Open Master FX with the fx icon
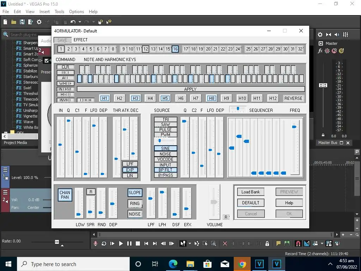Viewport: 361px width, 271px height. pos(320,51)
